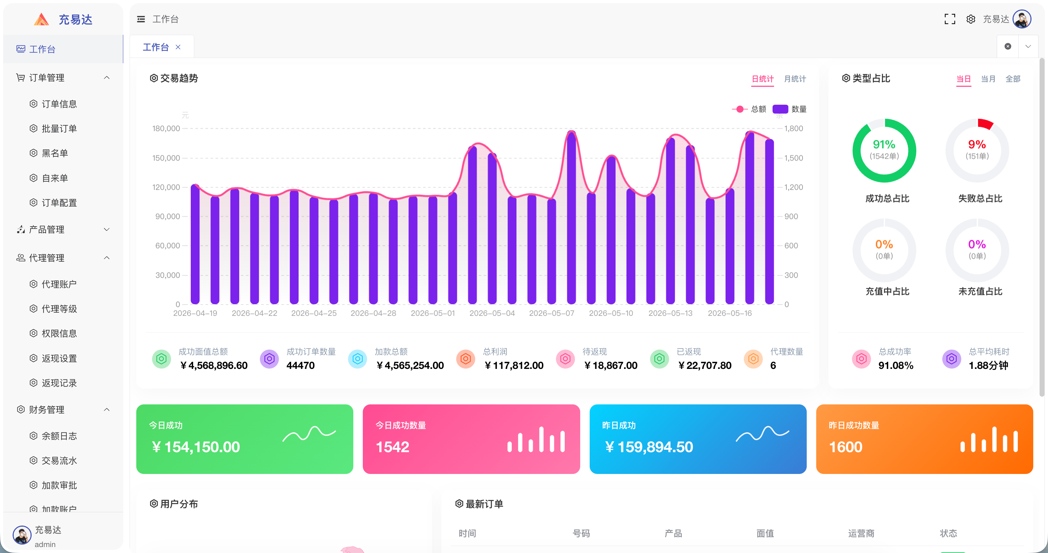Switch trend chart to 月统计

(795, 79)
